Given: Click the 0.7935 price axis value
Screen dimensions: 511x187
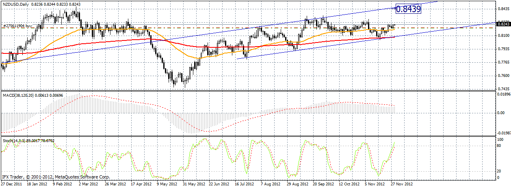Looking at the screenshot, I should (x=503, y=49).
